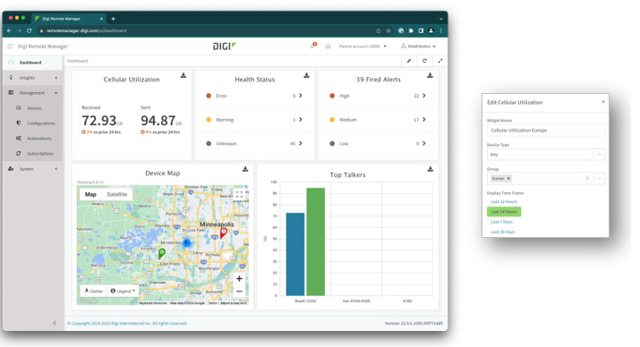Image resolution: width=640 pixels, height=347 pixels.
Task: Expand the System sidebar section
Action: (32, 169)
